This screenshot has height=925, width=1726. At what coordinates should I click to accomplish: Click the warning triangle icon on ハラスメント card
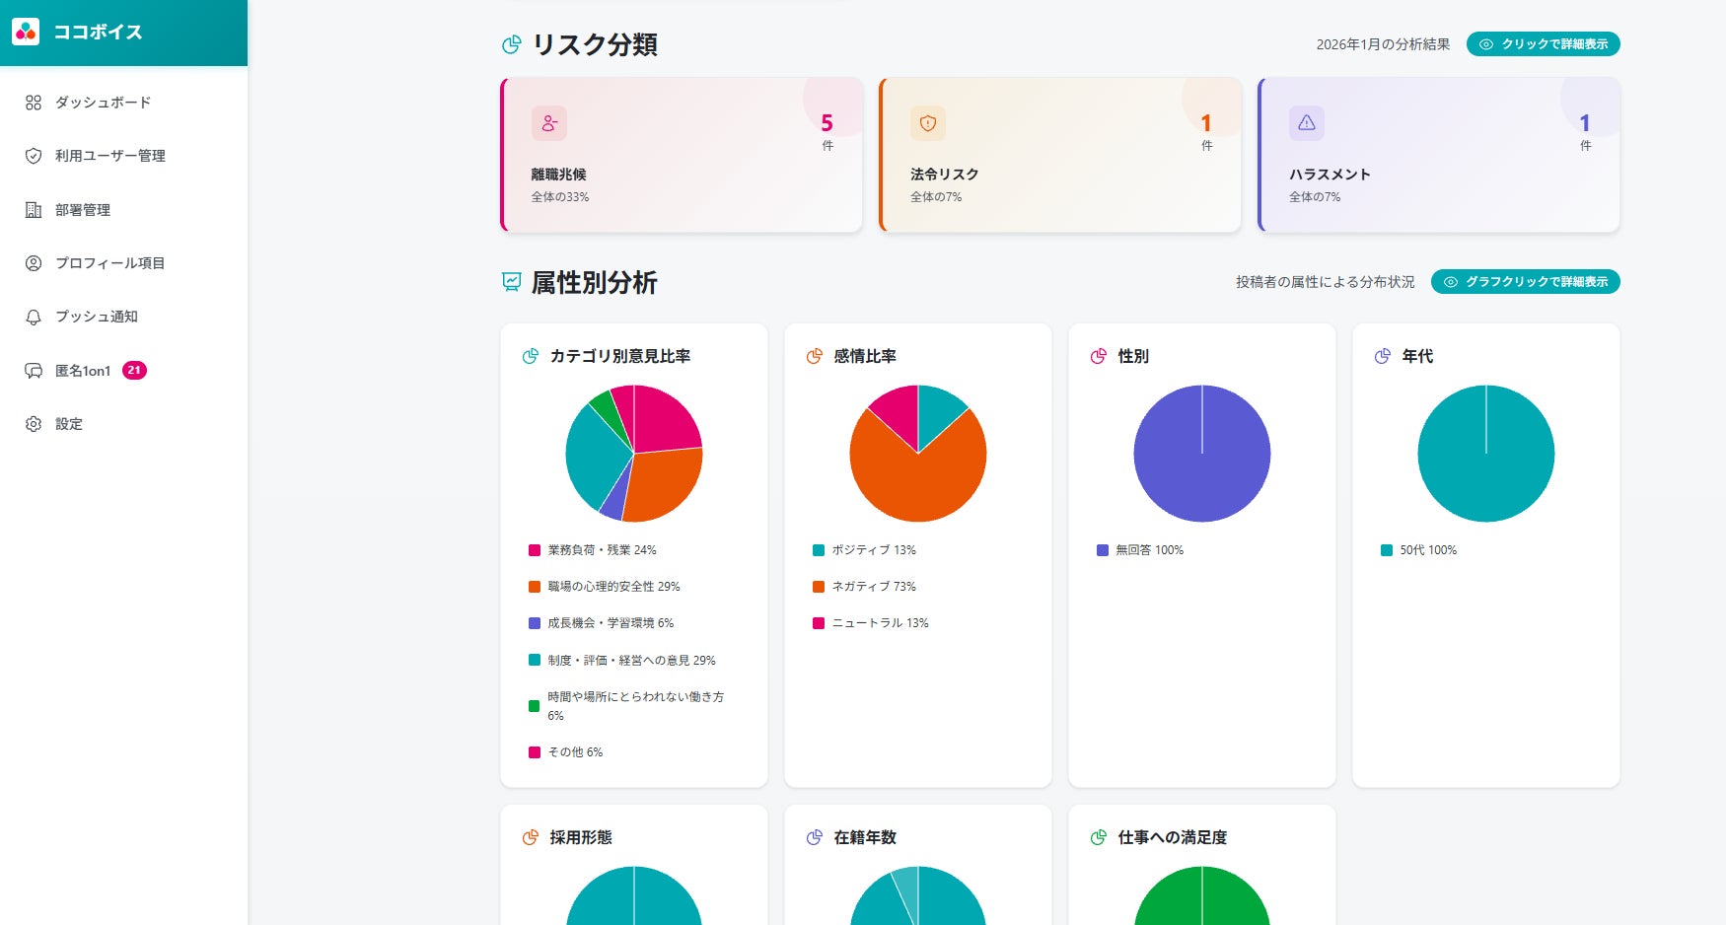tap(1307, 123)
